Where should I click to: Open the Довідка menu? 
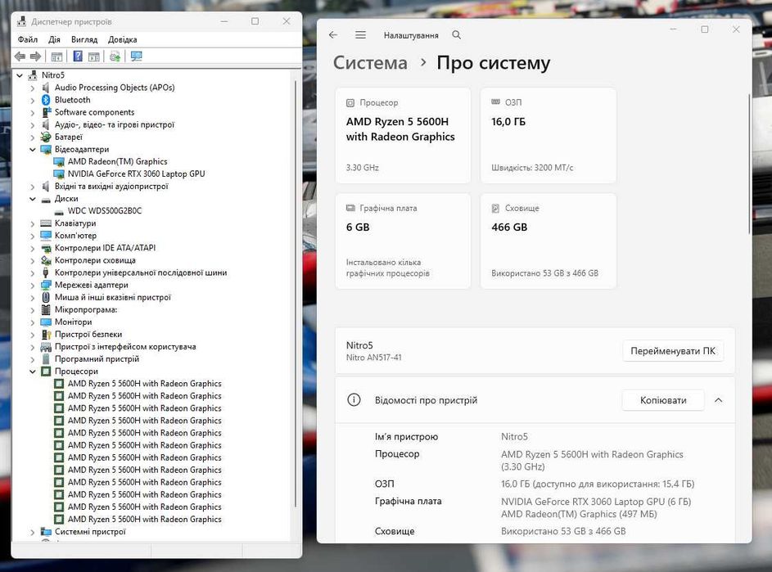pyautogui.click(x=123, y=39)
